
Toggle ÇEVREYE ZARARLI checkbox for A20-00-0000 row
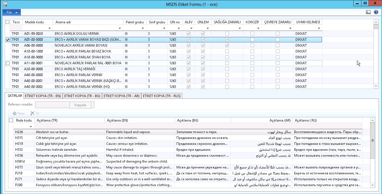click(x=278, y=69)
